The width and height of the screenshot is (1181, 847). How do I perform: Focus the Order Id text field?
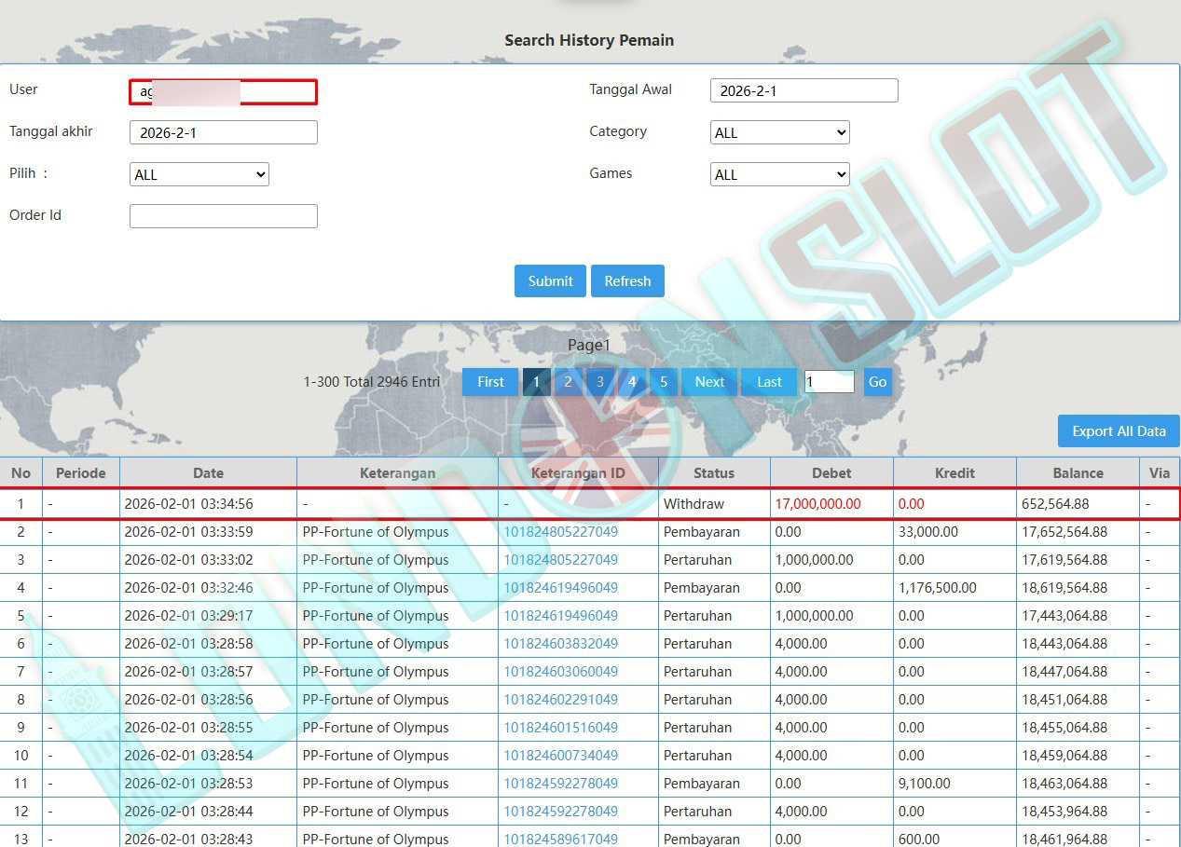point(223,216)
